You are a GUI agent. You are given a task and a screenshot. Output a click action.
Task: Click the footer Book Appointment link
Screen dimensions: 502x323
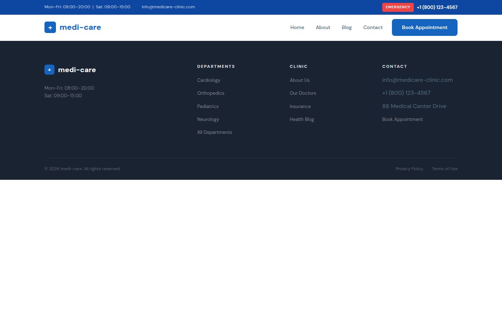point(402,119)
